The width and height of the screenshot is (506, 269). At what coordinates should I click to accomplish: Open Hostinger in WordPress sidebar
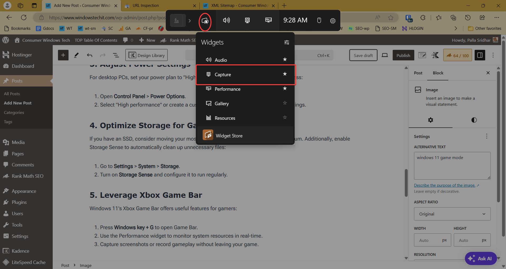(26, 55)
